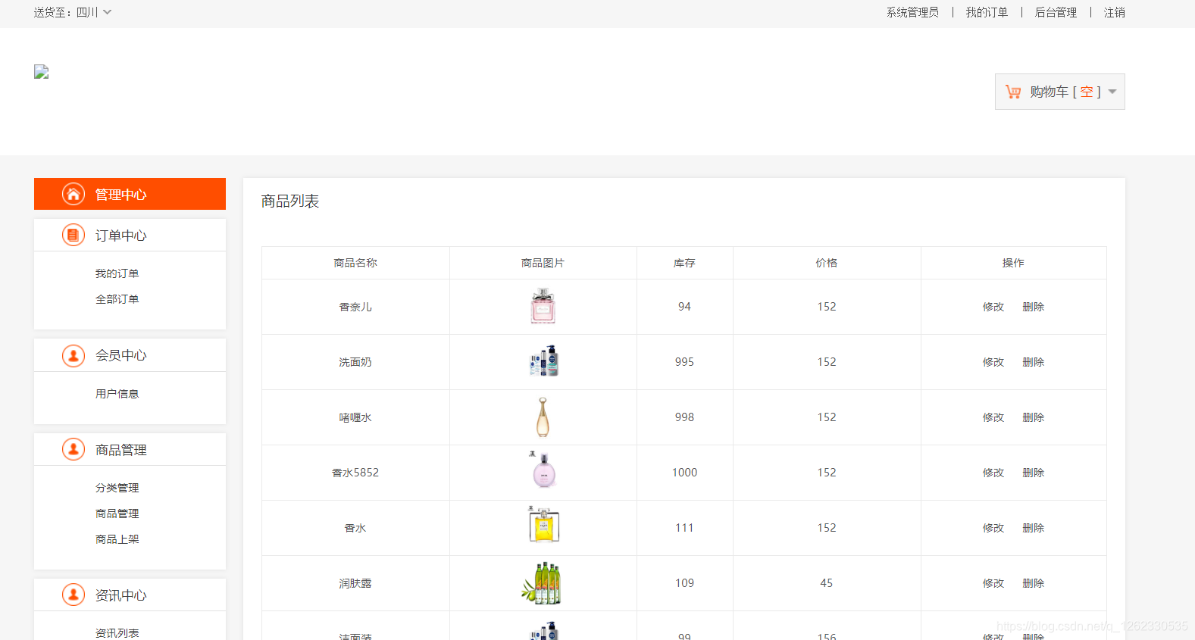
Task: Click the 啫喱水 product image
Action: [x=543, y=417]
